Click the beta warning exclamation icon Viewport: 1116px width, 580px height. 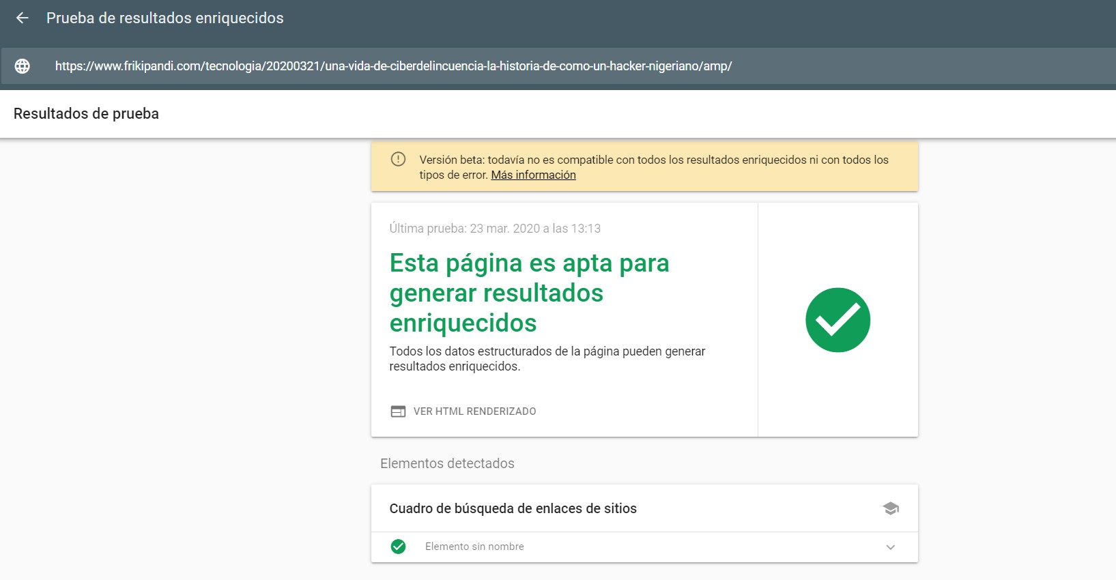click(398, 160)
